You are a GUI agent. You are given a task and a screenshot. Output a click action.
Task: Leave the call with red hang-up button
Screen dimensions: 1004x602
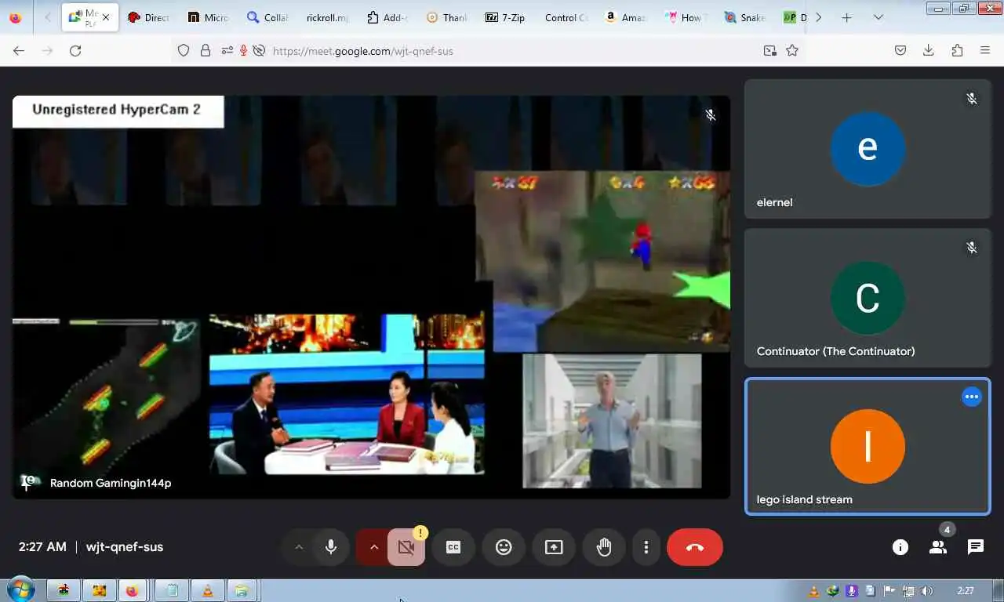point(695,547)
